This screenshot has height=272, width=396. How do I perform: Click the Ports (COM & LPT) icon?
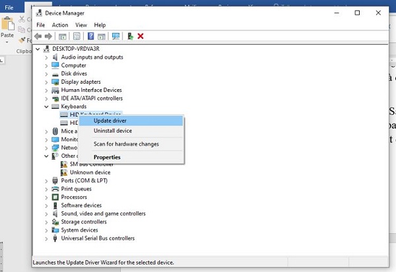[55, 181]
